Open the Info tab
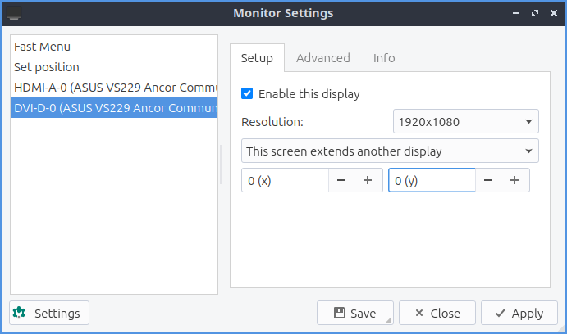 pos(384,58)
